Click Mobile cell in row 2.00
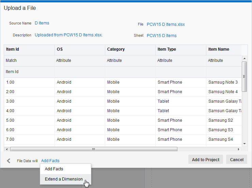The width and height of the screenshot is (252, 188). point(130,92)
